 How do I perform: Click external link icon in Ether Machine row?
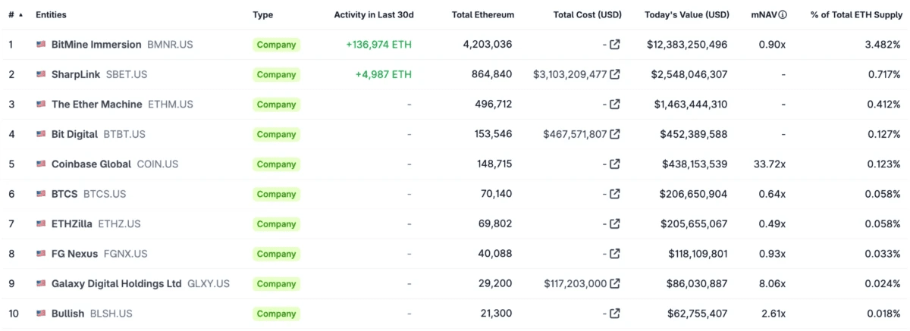tap(615, 105)
